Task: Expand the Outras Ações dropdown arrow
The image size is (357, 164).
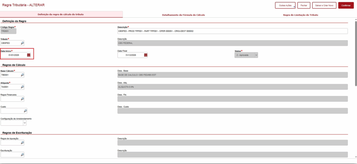Action: tap(294, 7)
